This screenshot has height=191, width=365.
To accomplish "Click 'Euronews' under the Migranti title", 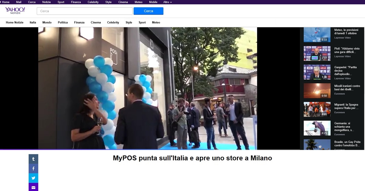I will point(339,112).
